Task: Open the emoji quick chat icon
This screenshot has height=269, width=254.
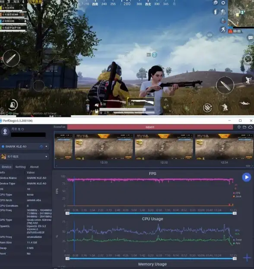Action: click(215, 3)
